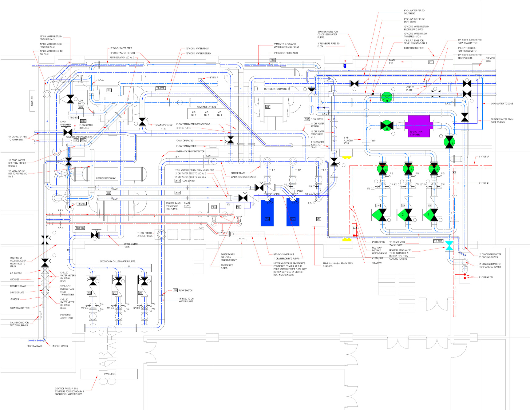This screenshot has width=530, height=410.
Task: Select the T/B 208A tag label
Action: [438, 241]
